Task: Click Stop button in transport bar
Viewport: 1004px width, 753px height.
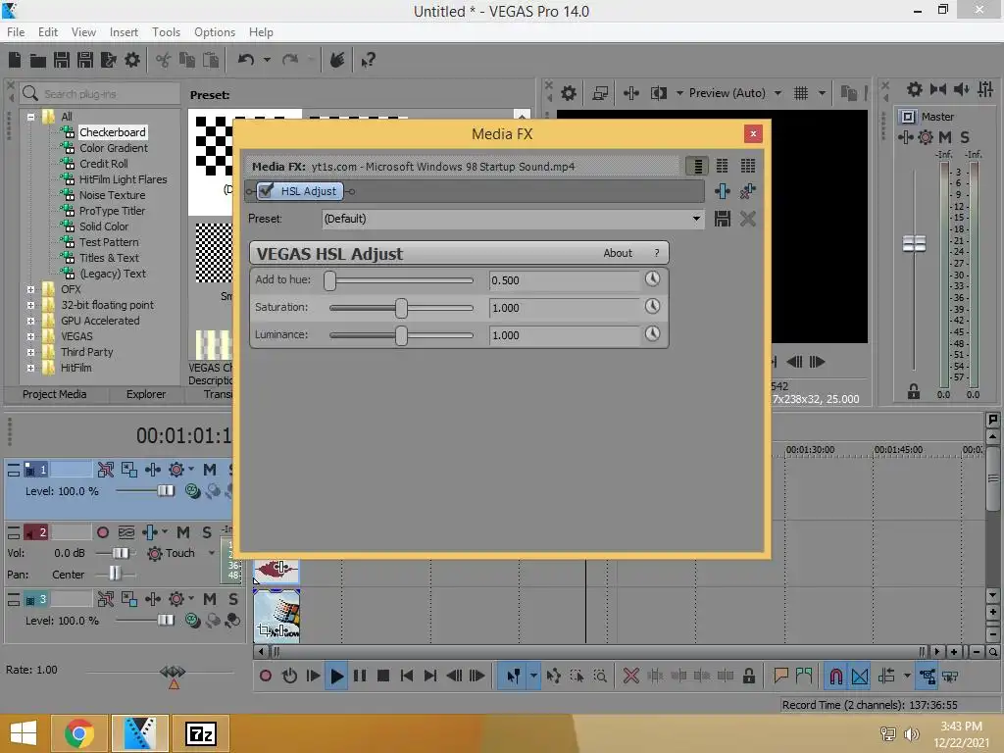Action: 383,677
